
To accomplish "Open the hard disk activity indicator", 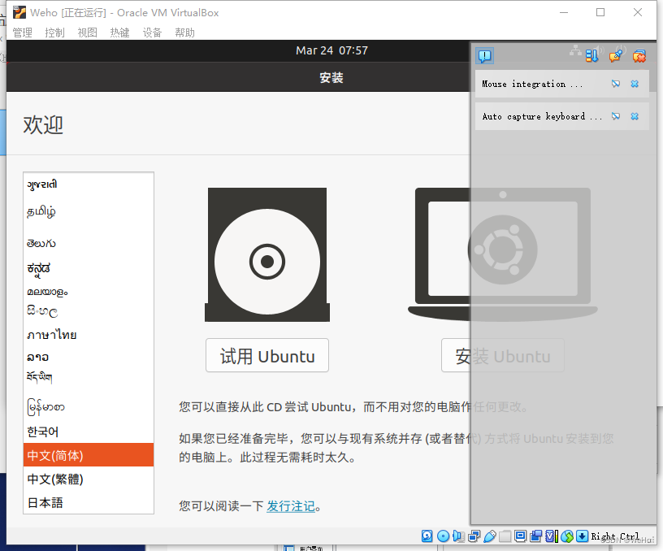I will point(427,536).
